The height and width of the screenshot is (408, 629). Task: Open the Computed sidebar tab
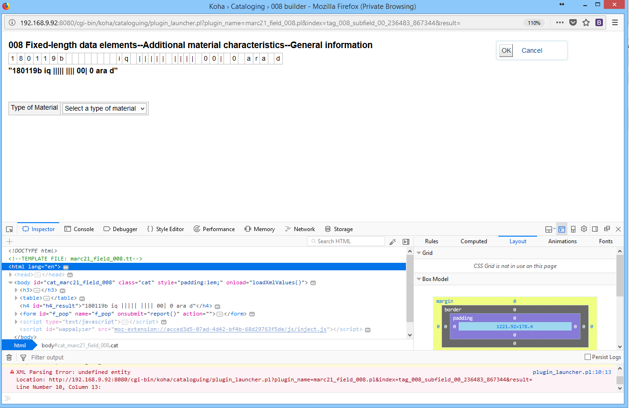pyautogui.click(x=474, y=241)
